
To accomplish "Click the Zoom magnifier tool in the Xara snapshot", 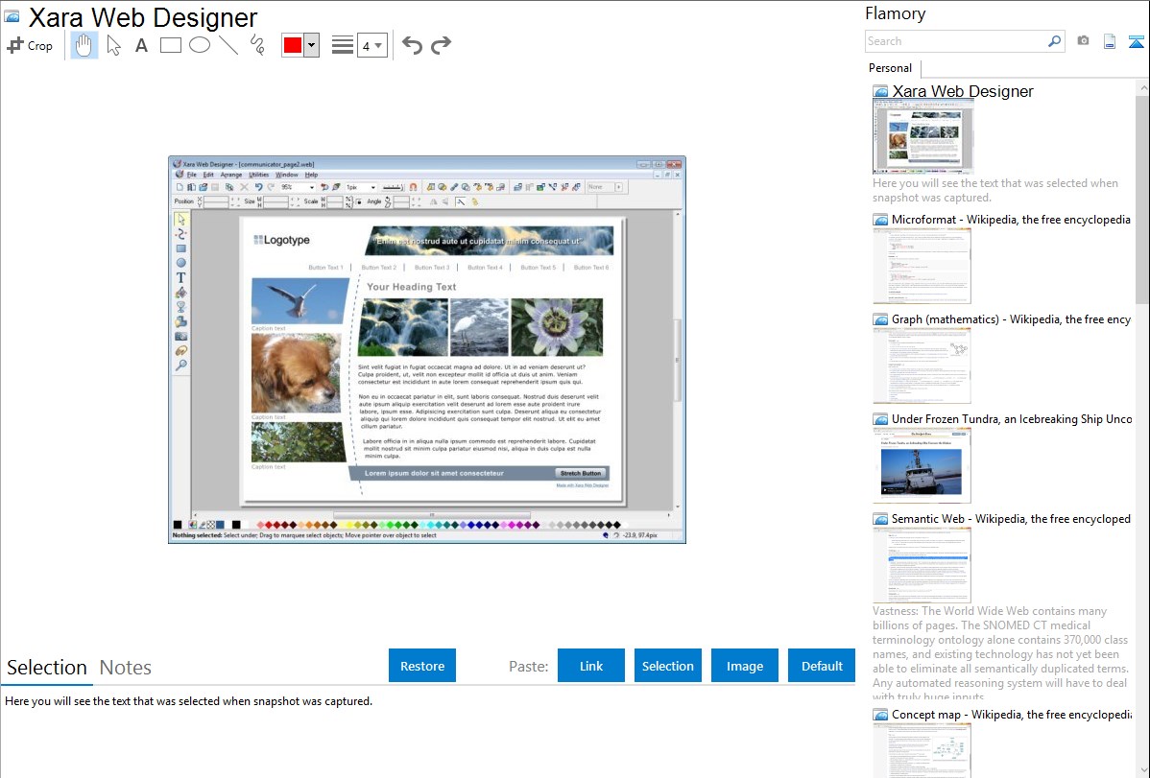I will pos(180,365).
